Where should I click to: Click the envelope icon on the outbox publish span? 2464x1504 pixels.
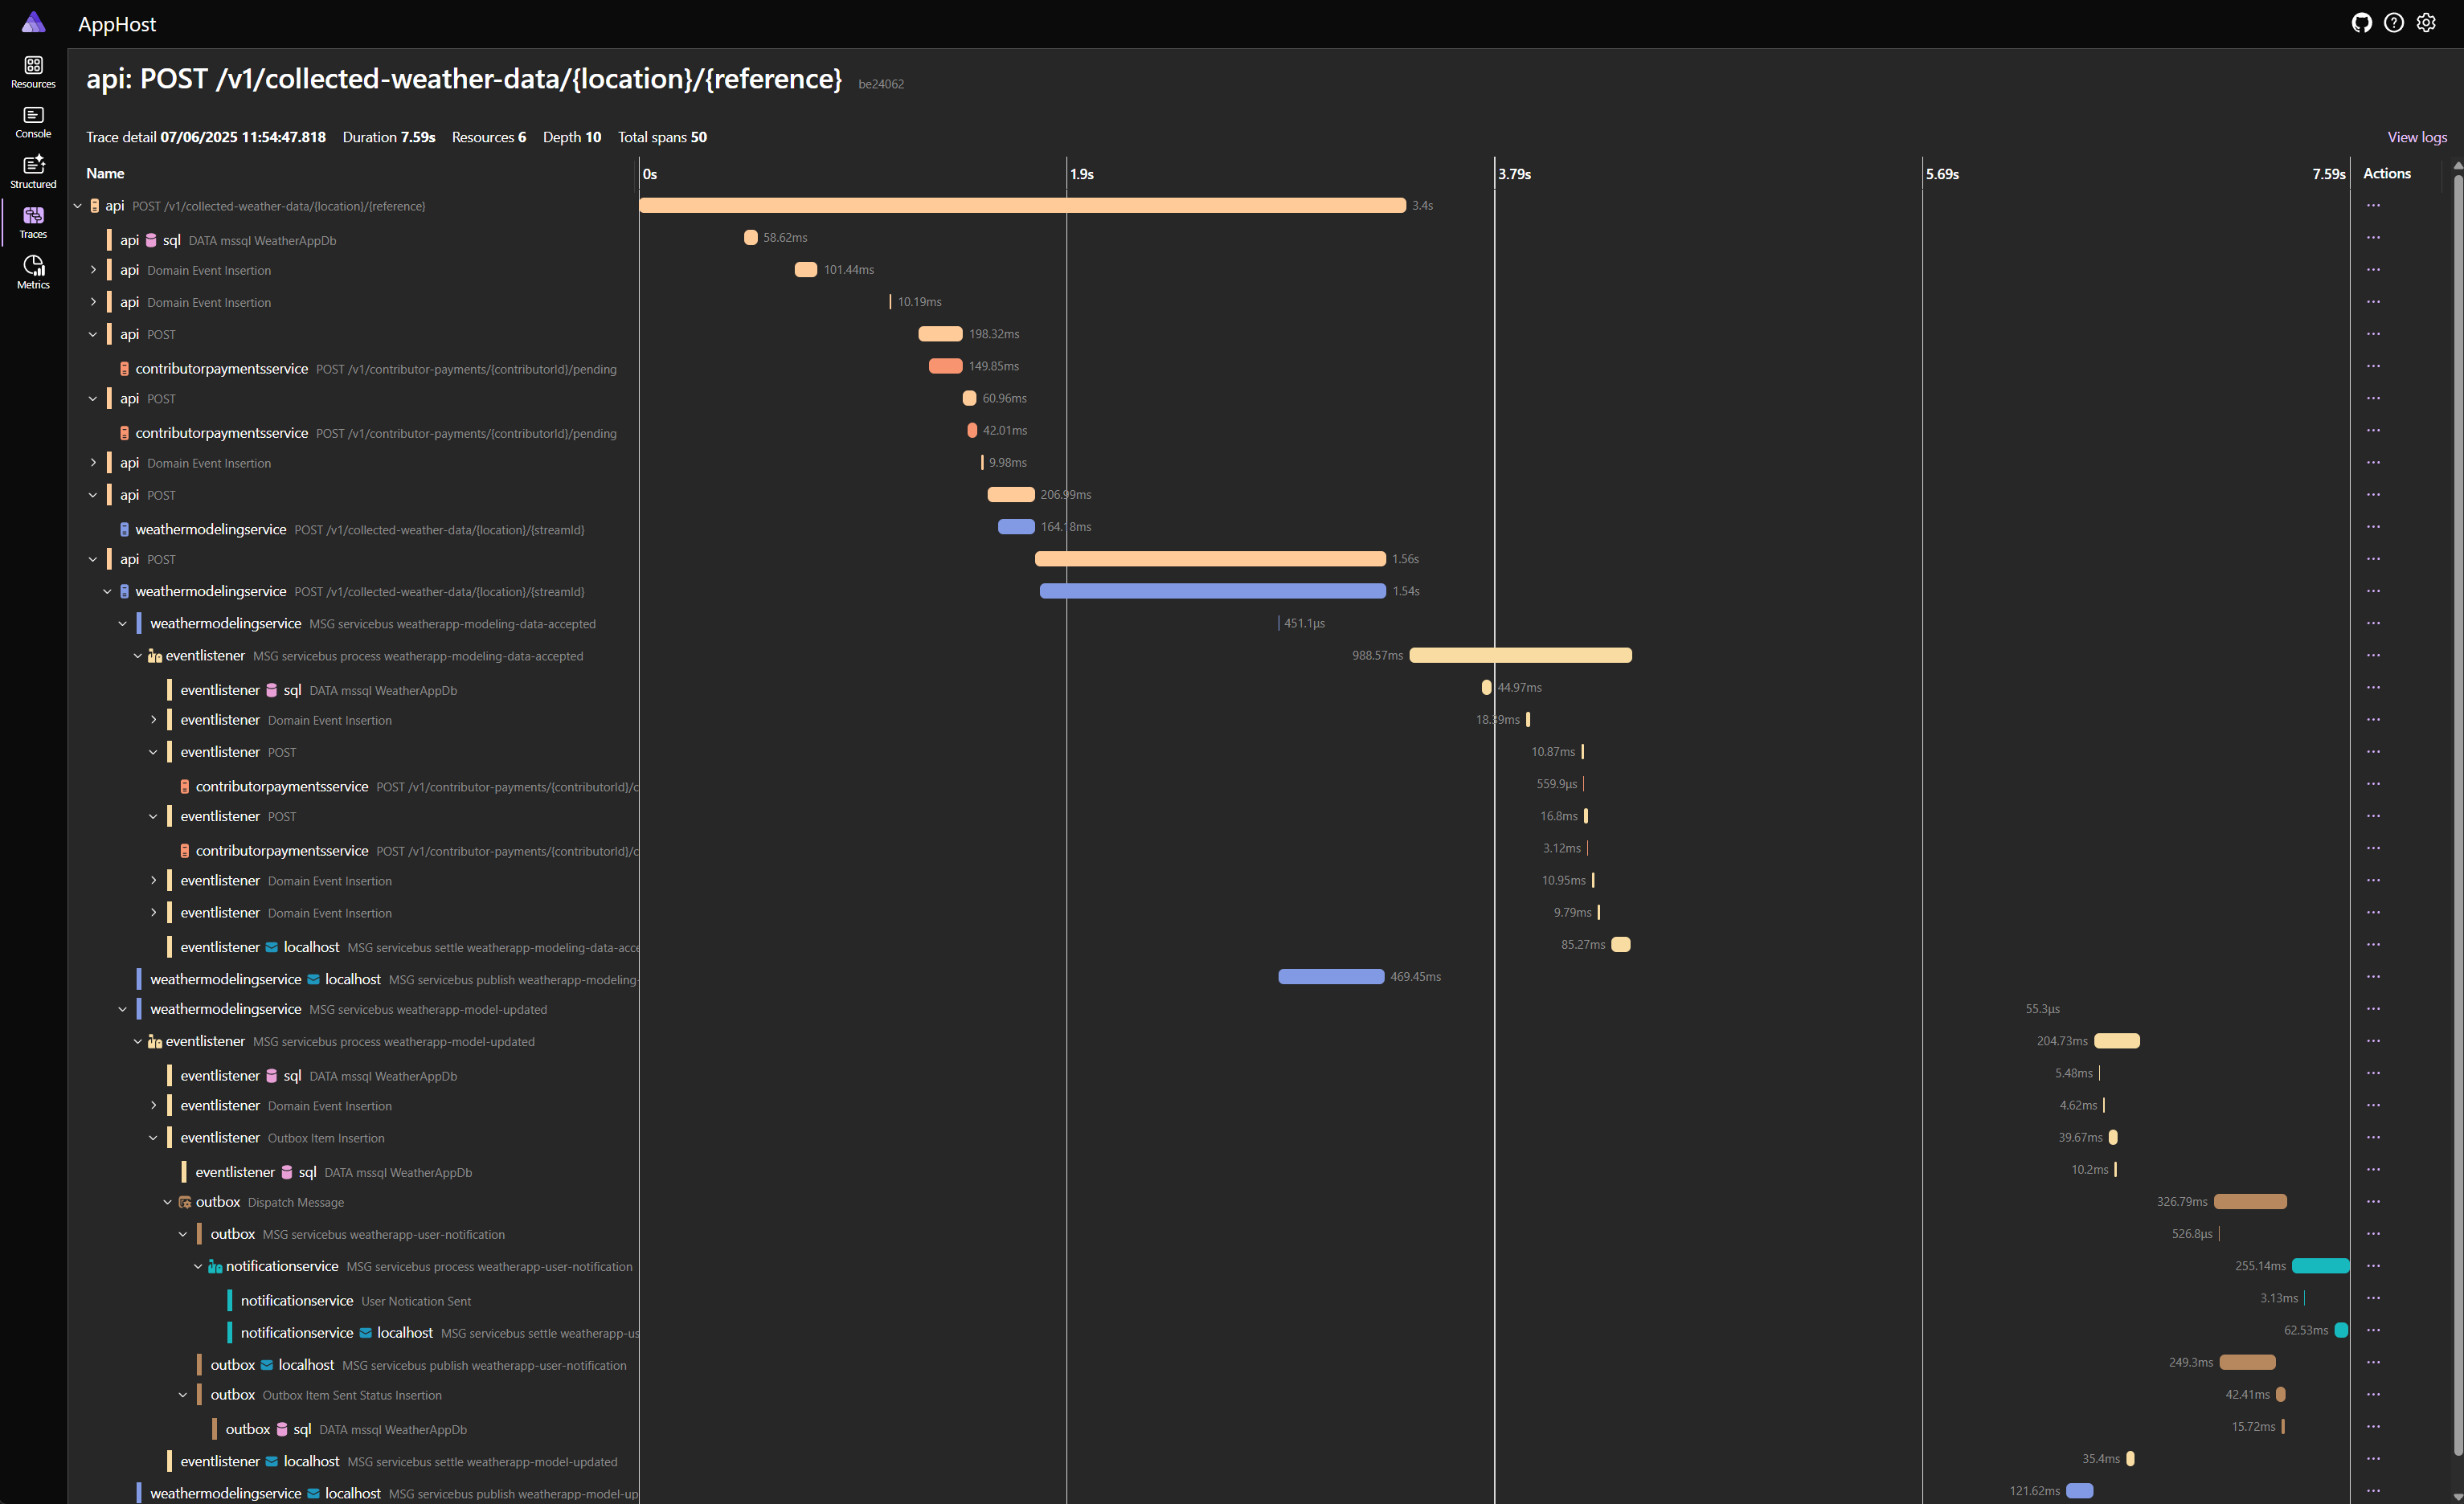(x=266, y=1364)
